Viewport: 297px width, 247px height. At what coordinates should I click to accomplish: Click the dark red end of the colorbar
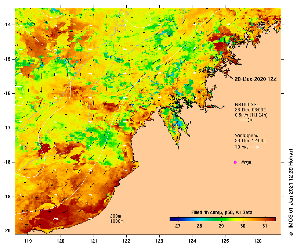[x=273, y=219]
